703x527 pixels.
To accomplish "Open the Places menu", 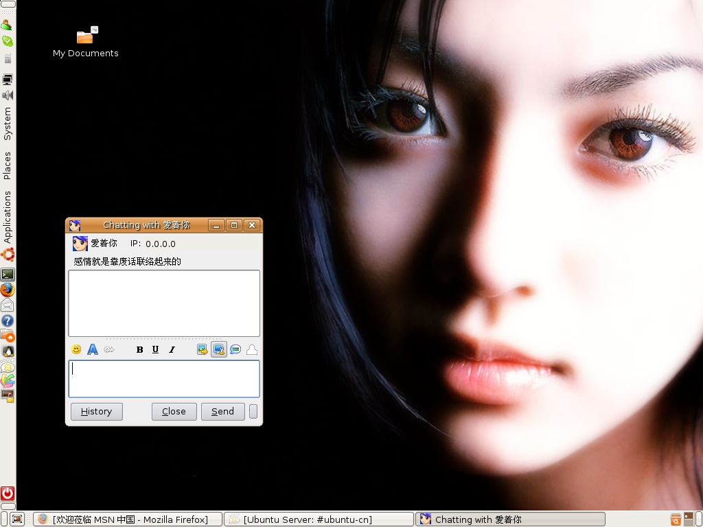I will (7, 166).
